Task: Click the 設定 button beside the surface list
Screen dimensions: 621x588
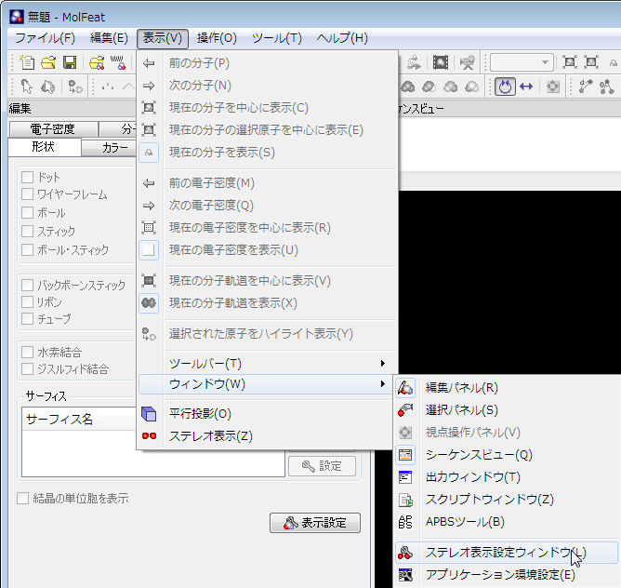Action: (322, 466)
